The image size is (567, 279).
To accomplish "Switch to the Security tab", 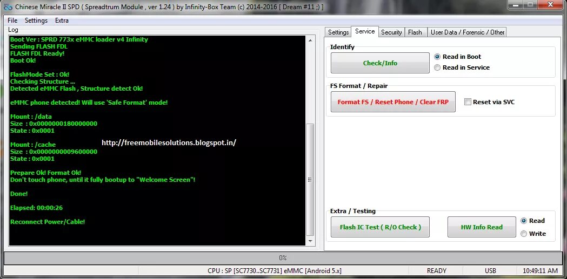I will point(391,32).
